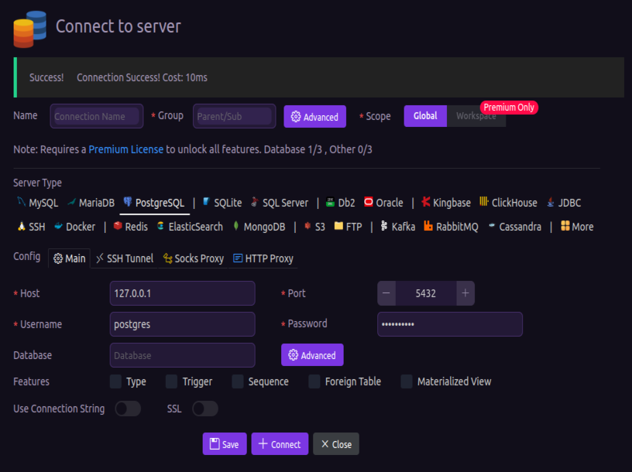The height and width of the screenshot is (472, 632).
Task: Edit the Username field postgres
Action: [x=182, y=324]
